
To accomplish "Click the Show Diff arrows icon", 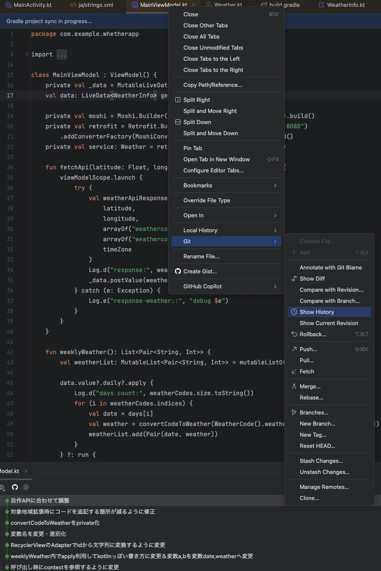I will click(x=294, y=278).
